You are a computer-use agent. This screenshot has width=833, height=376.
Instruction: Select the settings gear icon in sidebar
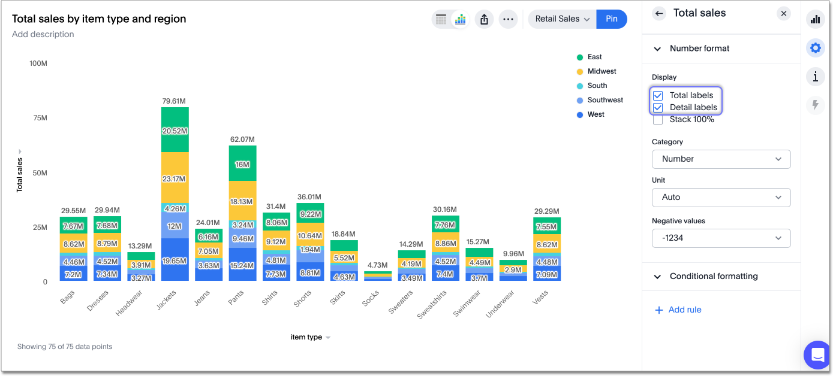815,48
